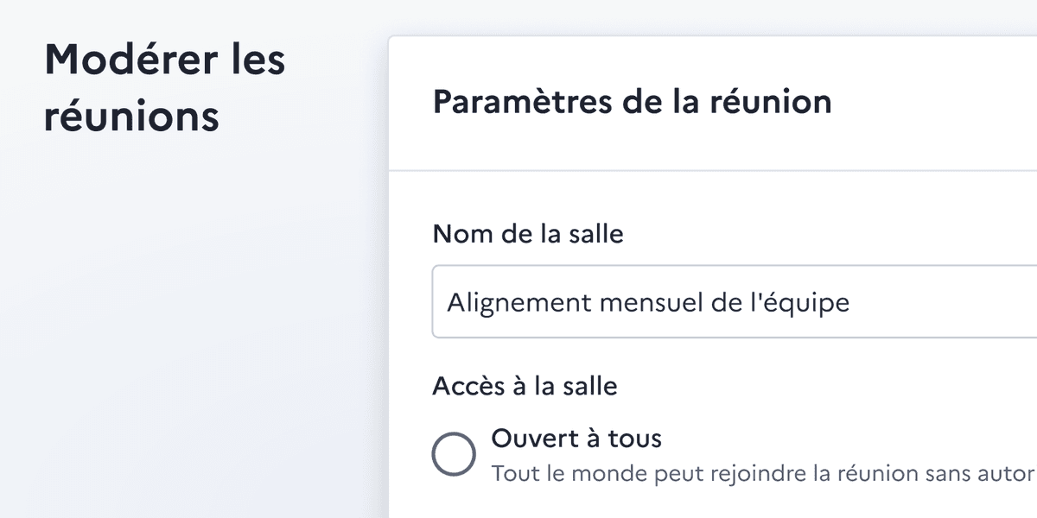Click the 'Ouvert à tous' option label
This screenshot has height=518, width=1037.
click(576, 439)
